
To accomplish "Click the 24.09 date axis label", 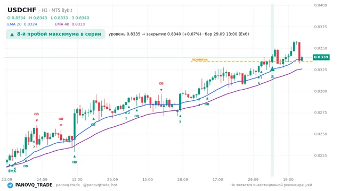I will click(42, 179).
